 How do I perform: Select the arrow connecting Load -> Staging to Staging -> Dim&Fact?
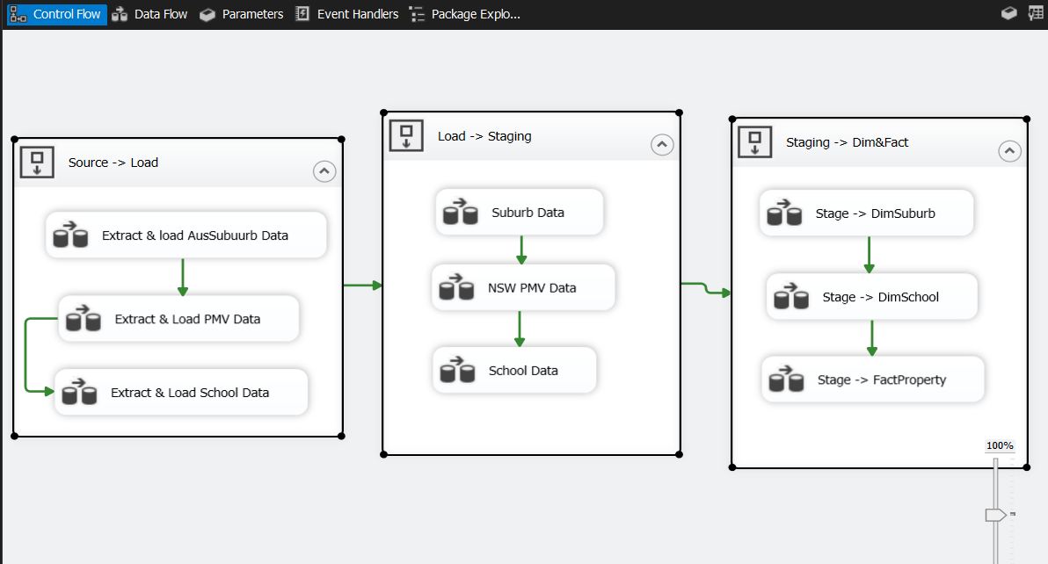pos(705,287)
